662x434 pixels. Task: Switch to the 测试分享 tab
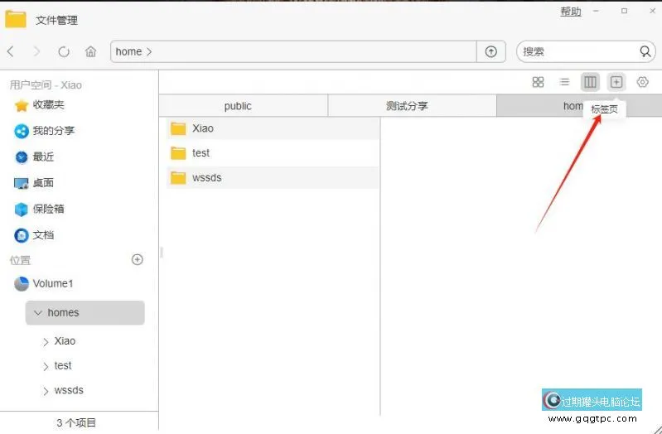tap(412, 105)
